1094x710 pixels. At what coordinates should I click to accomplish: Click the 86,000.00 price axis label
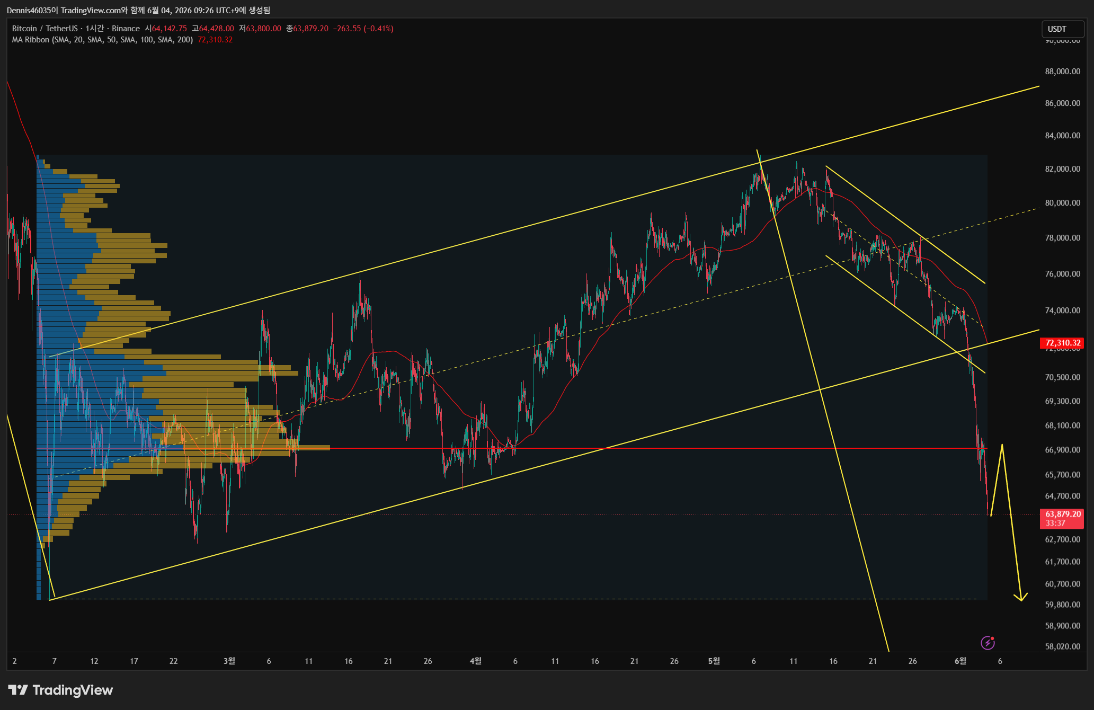point(1062,103)
